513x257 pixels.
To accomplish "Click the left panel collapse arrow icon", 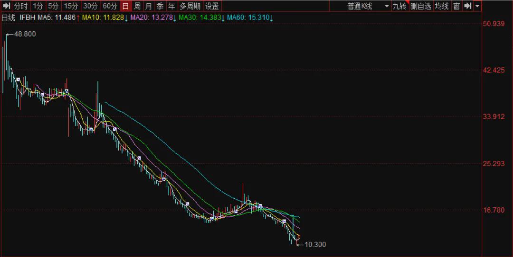I will (x=7, y=6).
